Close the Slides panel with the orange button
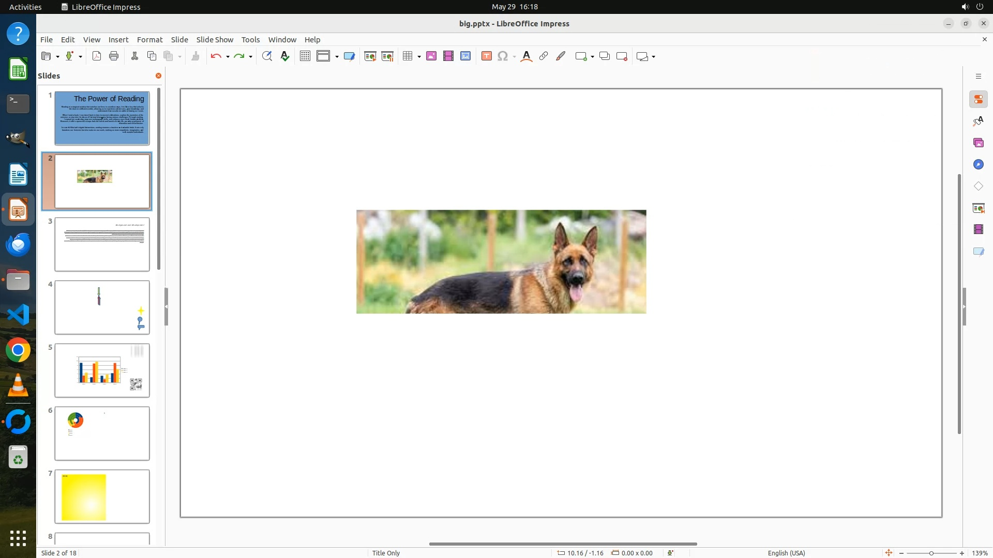This screenshot has height=558, width=993. (x=158, y=75)
